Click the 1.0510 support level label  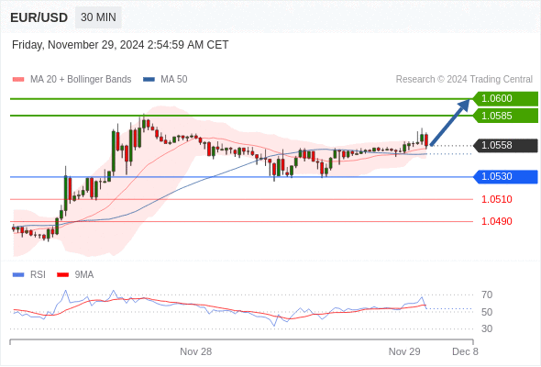pyautogui.click(x=497, y=199)
